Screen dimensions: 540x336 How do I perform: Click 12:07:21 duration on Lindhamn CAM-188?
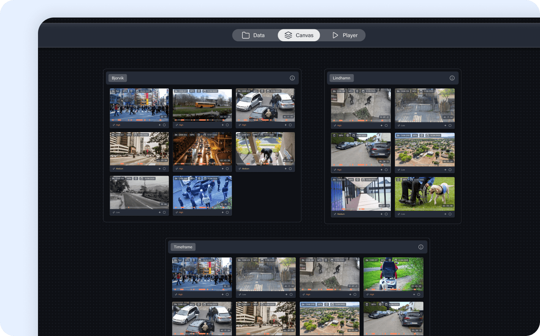(x=384, y=117)
